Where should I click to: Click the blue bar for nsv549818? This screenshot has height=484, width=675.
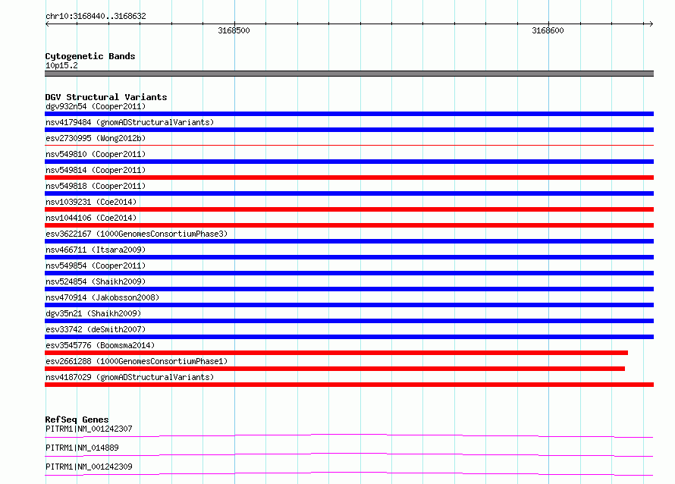[x=349, y=193]
